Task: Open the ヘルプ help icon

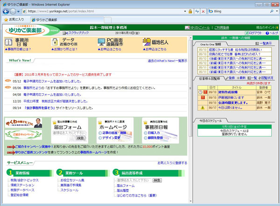Action: point(267,33)
